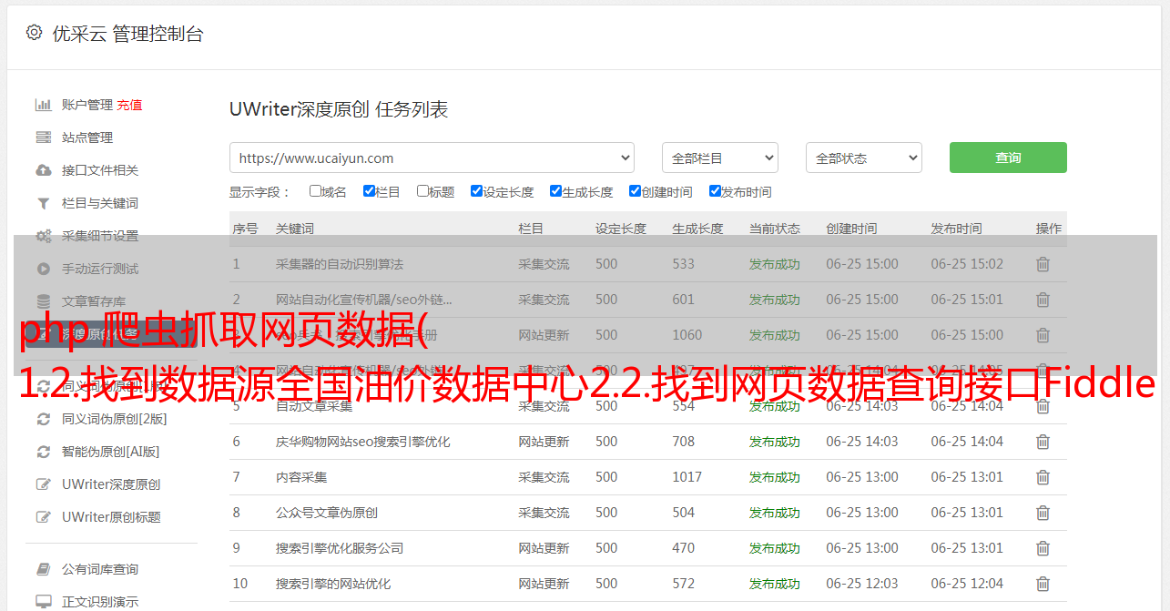Screen dimensions: 1170x611
Task: Enable the 域名 display field checkbox
Action: tap(315, 191)
